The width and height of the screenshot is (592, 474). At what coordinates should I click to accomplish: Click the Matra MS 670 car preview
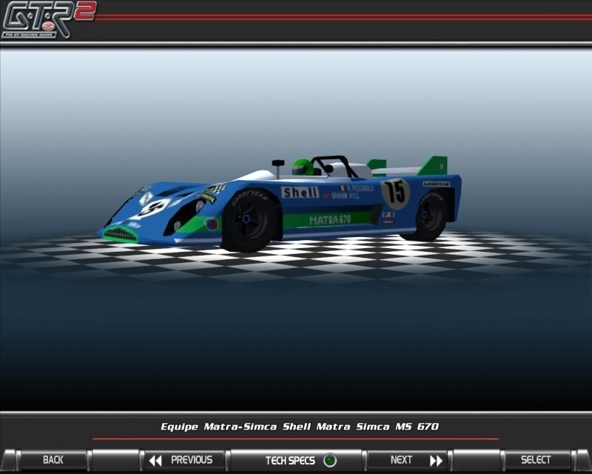(280, 204)
